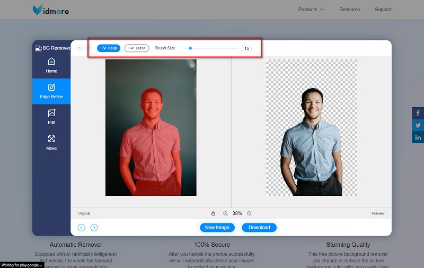Screen dimensions: 424x268
Task: Share on Twitter icon
Action: 418,125
